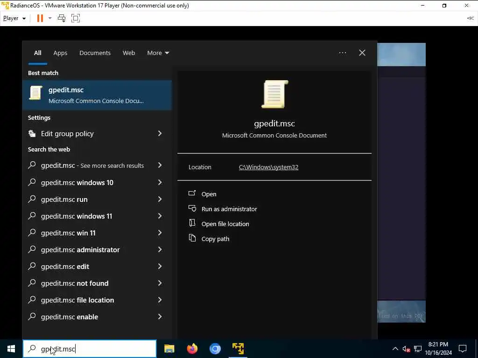
Task: Click Open file location
Action: [225, 224]
